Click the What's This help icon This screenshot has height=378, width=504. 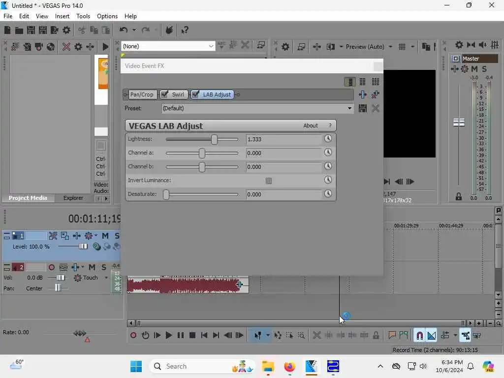click(x=185, y=30)
